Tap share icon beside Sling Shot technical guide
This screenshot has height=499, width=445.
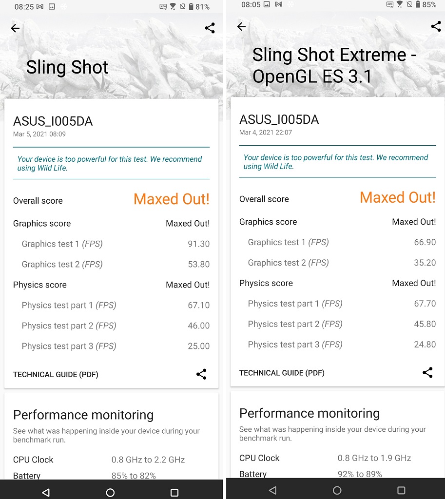point(201,374)
